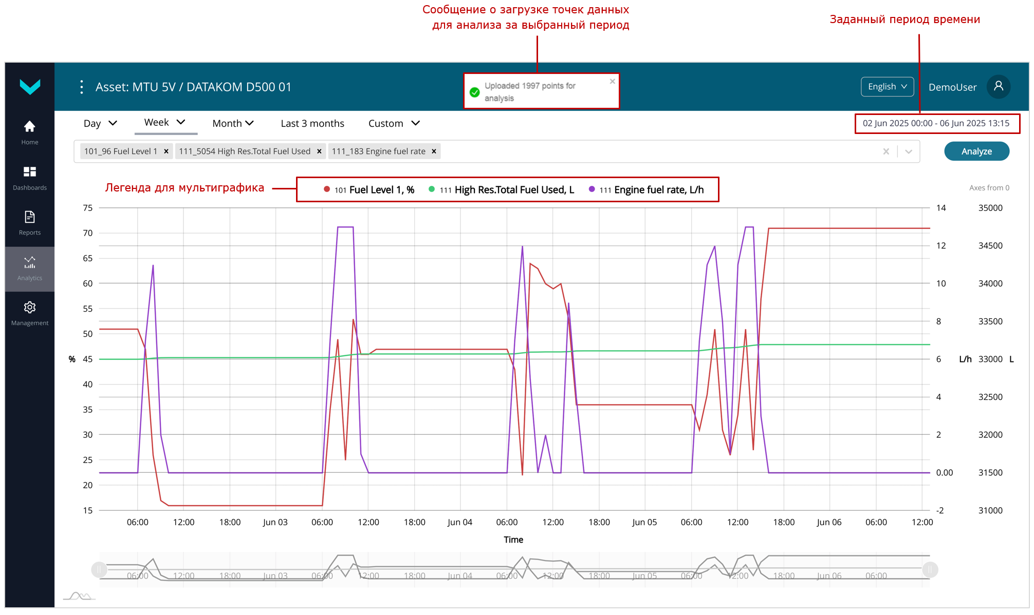Image resolution: width=1034 pixels, height=615 pixels.
Task: Open the Dashboards sidebar icon
Action: 29,172
